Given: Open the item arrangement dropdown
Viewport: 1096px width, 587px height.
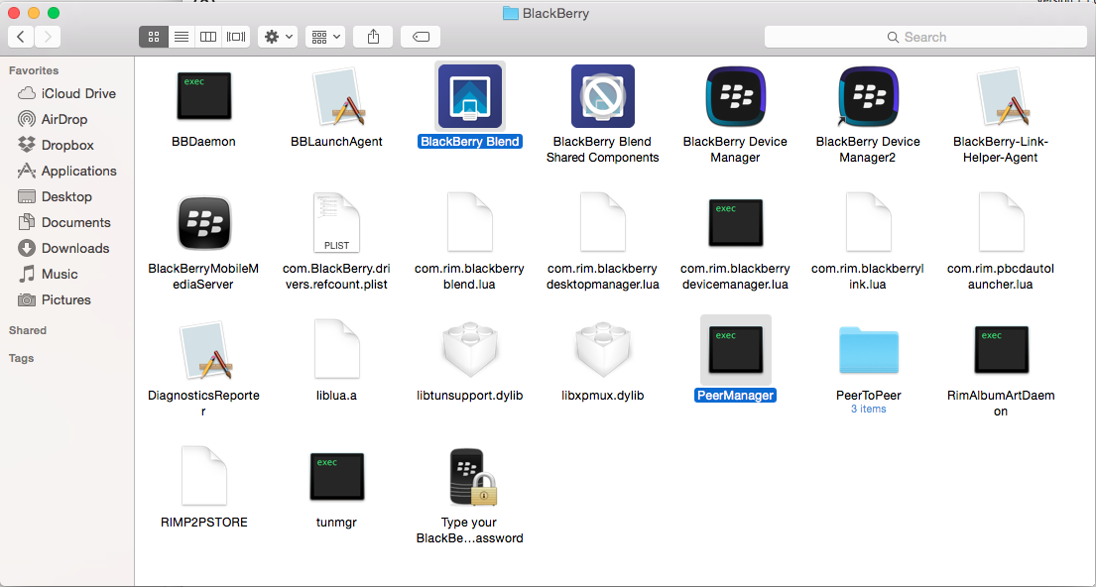Looking at the screenshot, I should click(x=325, y=37).
